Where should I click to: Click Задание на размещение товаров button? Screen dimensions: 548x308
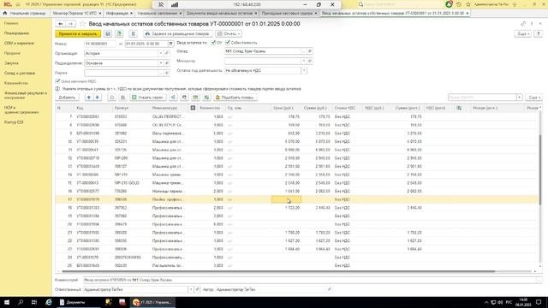(177, 34)
